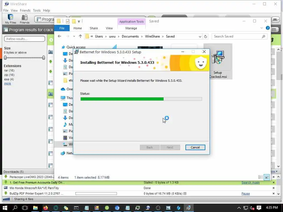Cancel the Betternet installation
This screenshot has width=283, height=212.
pyautogui.click(x=195, y=147)
